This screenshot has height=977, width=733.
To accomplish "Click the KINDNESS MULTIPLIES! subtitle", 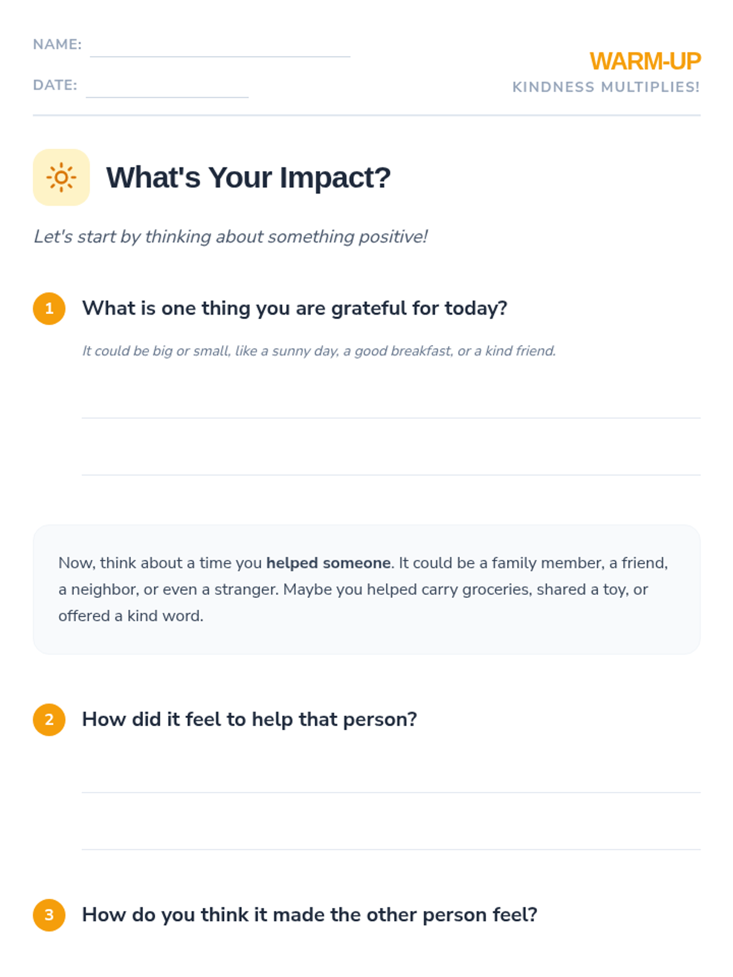I will (x=606, y=87).
